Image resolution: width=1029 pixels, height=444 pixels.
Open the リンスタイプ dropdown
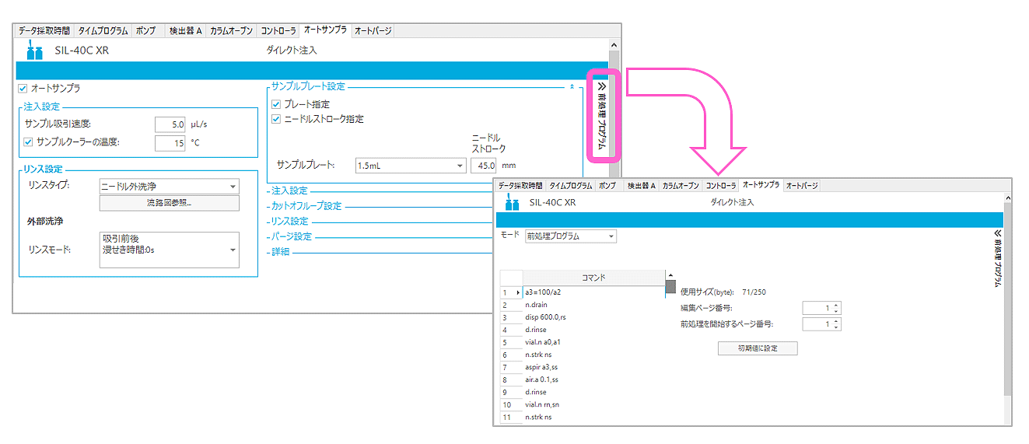(x=233, y=187)
